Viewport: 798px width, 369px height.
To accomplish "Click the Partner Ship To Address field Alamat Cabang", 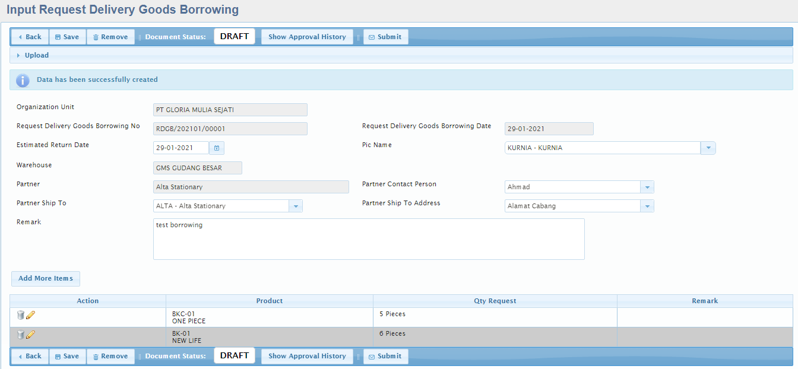I will coord(572,206).
